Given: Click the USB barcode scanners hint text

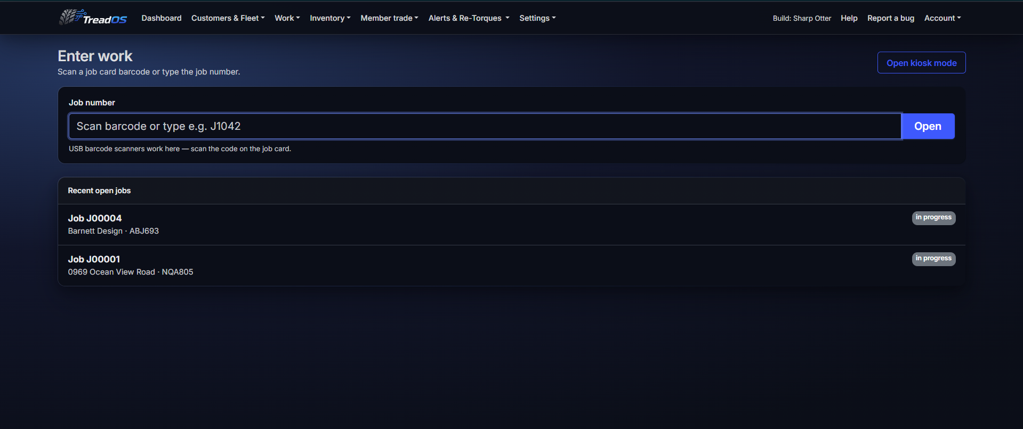Looking at the screenshot, I should [180, 149].
